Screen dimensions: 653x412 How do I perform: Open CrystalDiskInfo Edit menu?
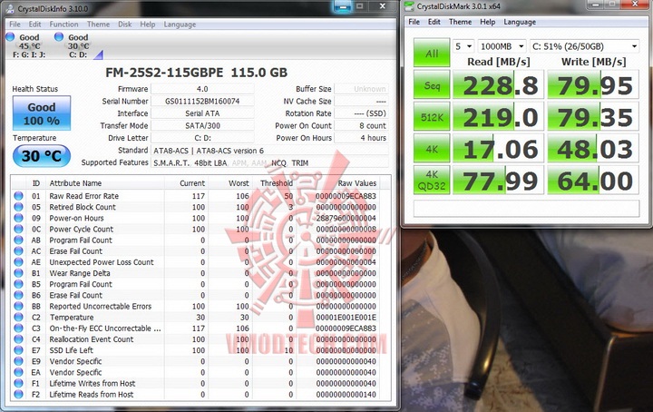tap(34, 25)
